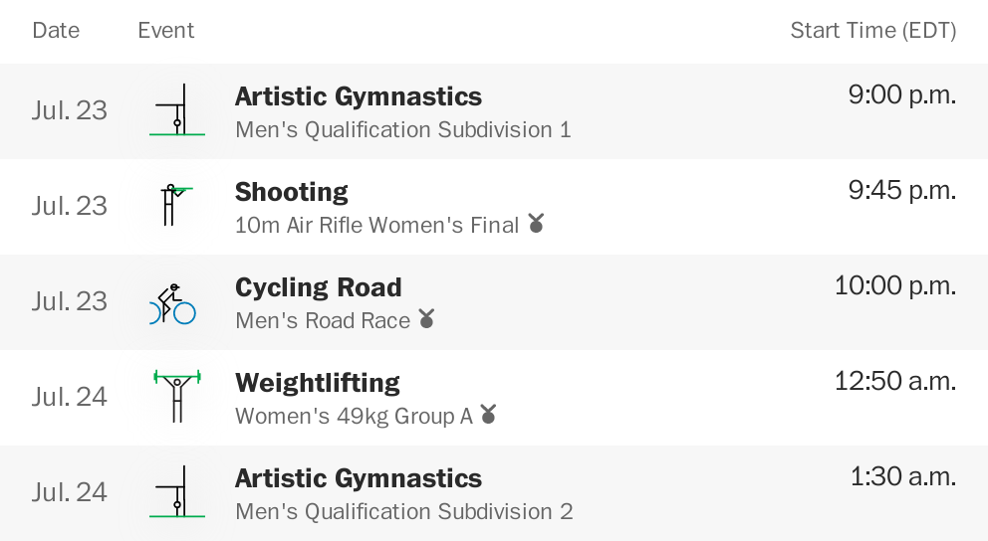988x541 pixels.
Task: Select Men's Qualification Subdivision 1 text
Action: 403,130
